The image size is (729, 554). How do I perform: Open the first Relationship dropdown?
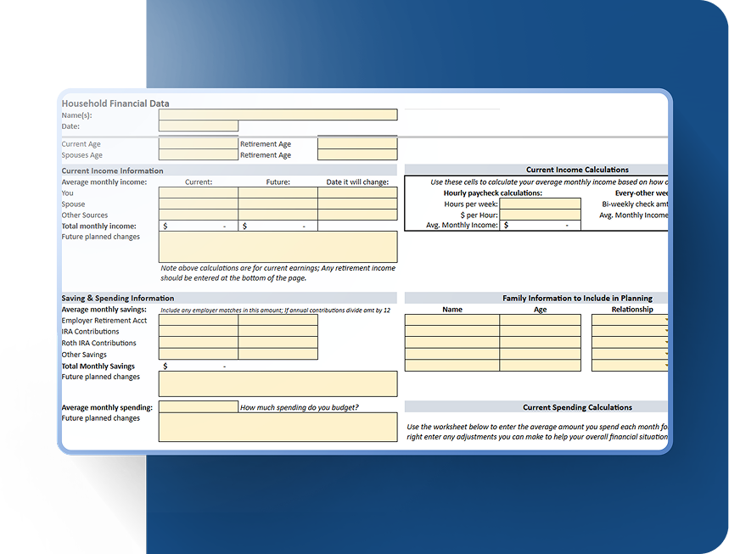pyautogui.click(x=665, y=321)
